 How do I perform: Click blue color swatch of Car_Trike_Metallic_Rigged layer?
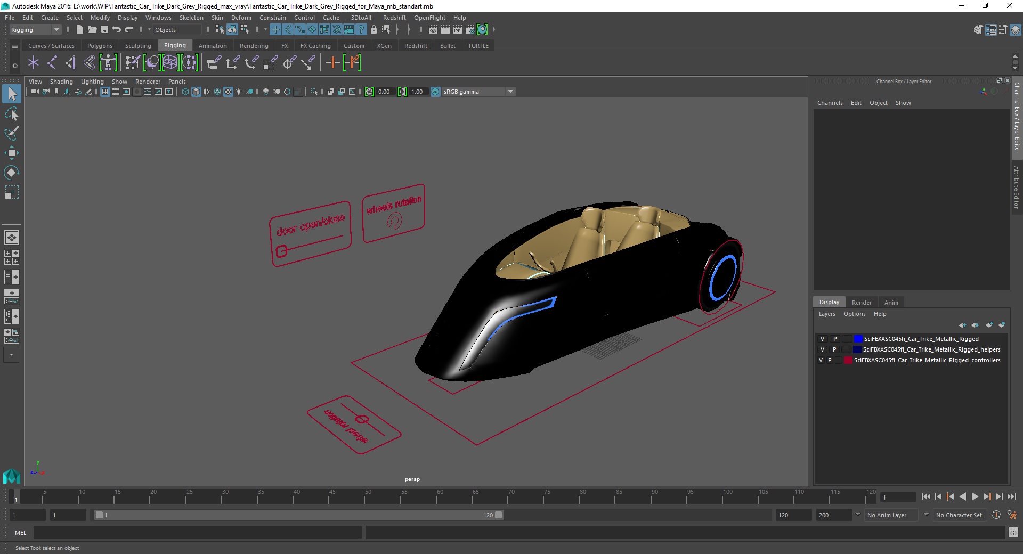point(858,339)
